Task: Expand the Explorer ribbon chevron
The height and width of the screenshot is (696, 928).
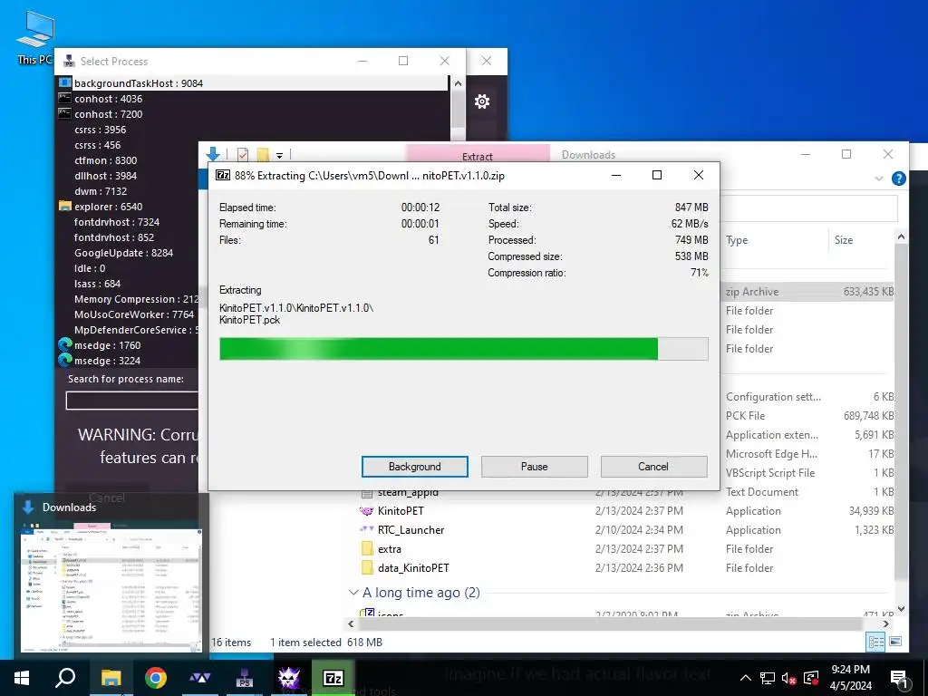Action: click(x=878, y=179)
